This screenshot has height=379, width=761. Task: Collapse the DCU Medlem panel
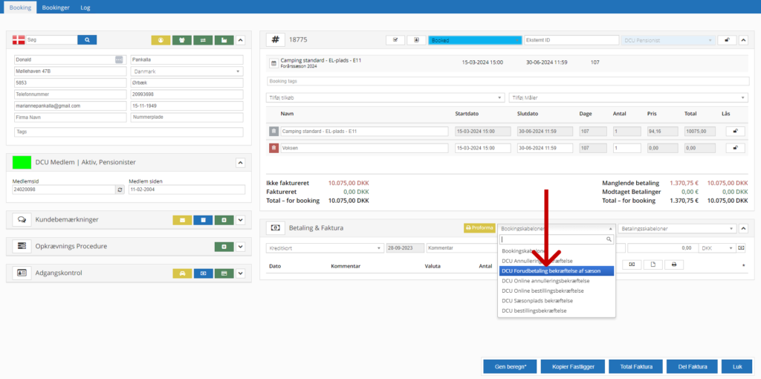tap(240, 162)
